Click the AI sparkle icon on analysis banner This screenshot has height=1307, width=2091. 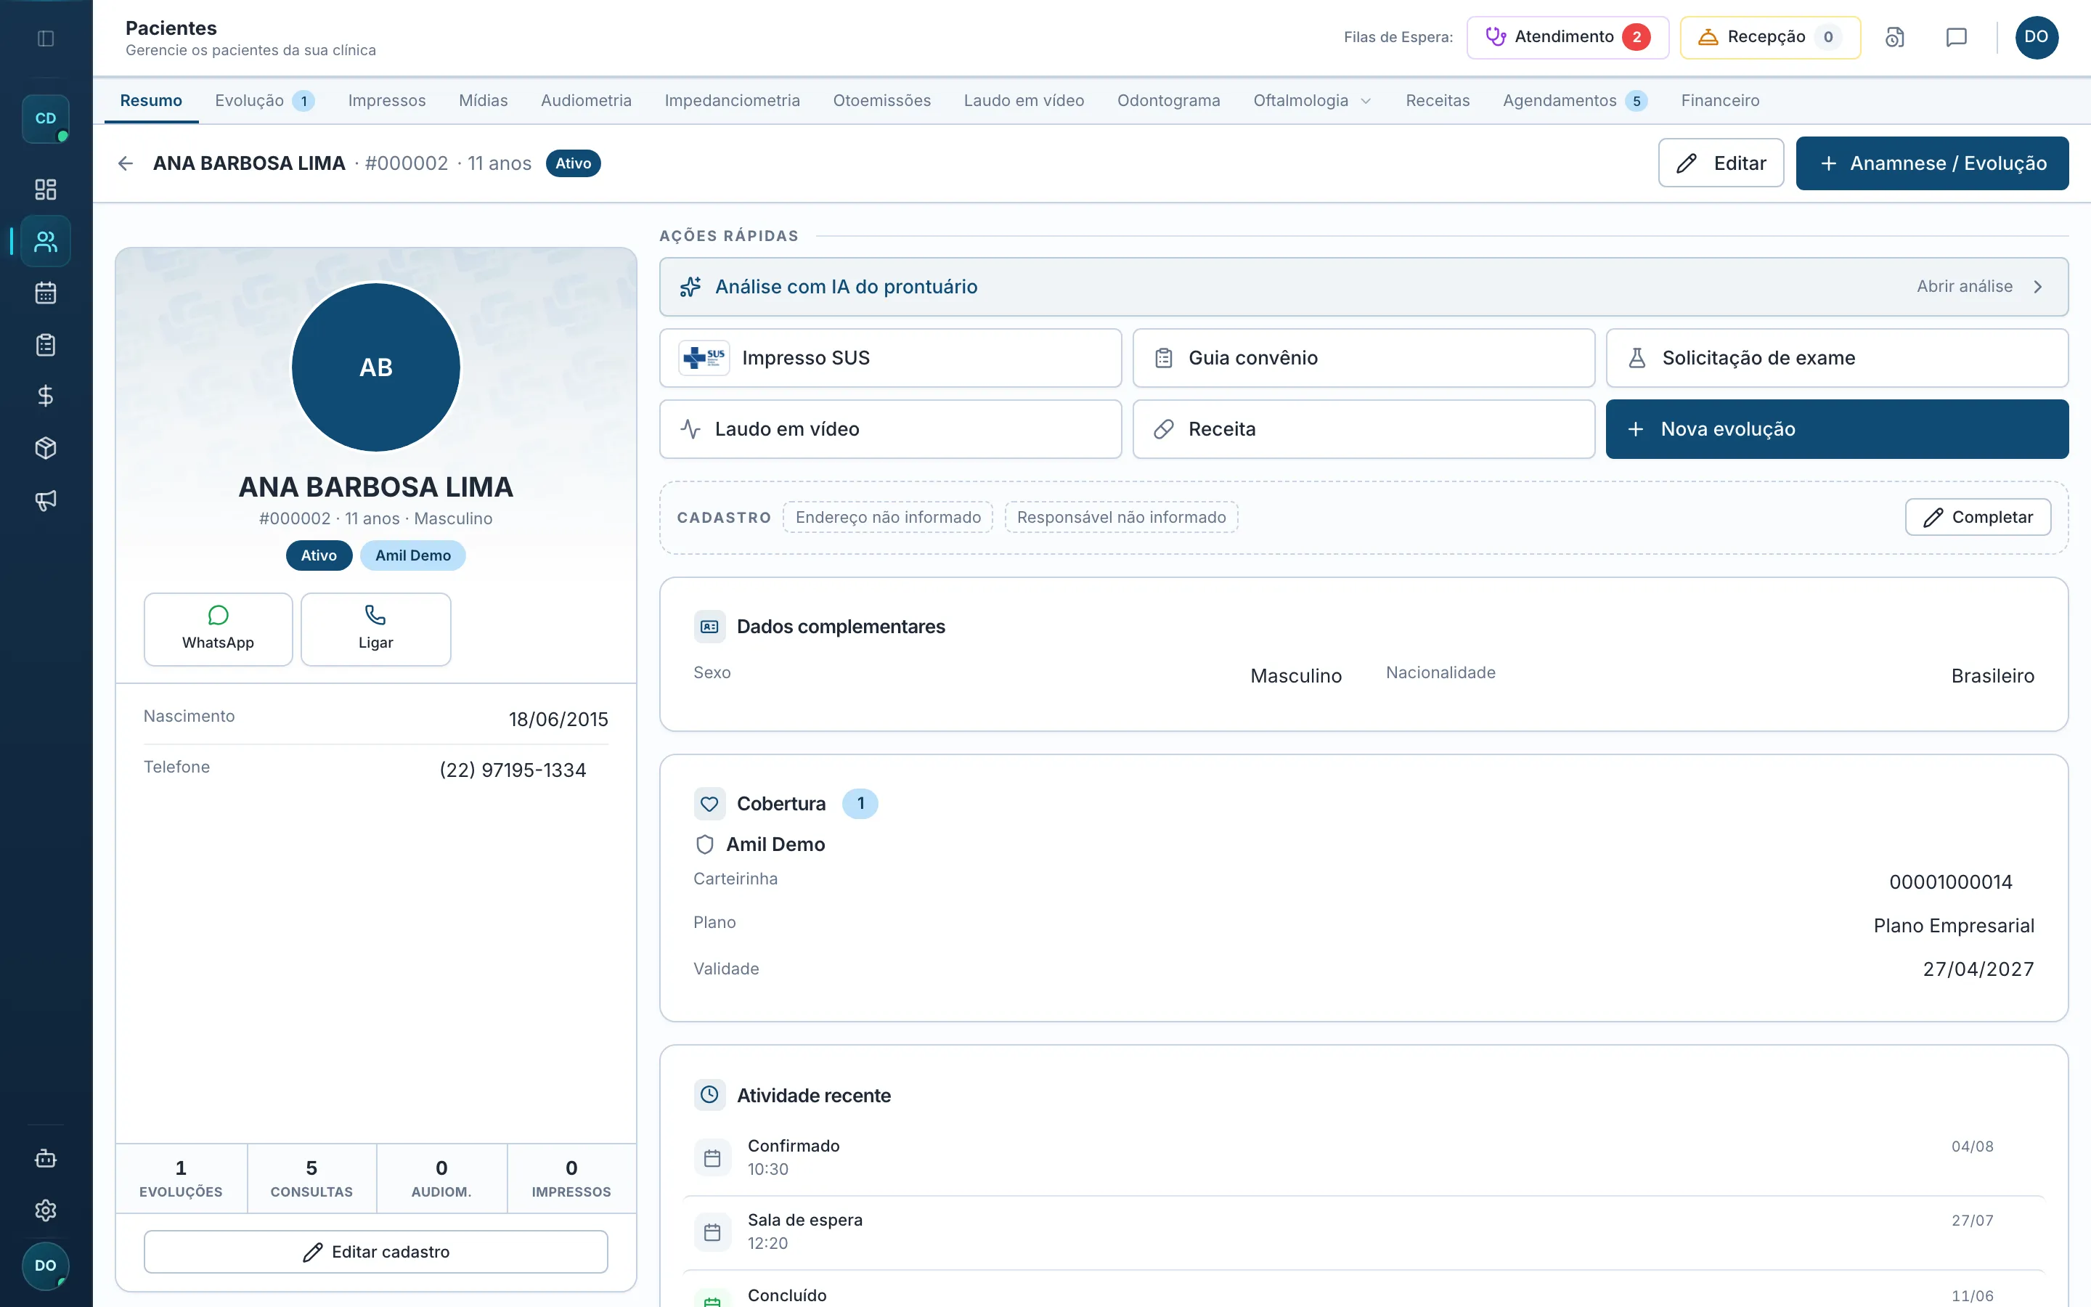pyautogui.click(x=690, y=287)
